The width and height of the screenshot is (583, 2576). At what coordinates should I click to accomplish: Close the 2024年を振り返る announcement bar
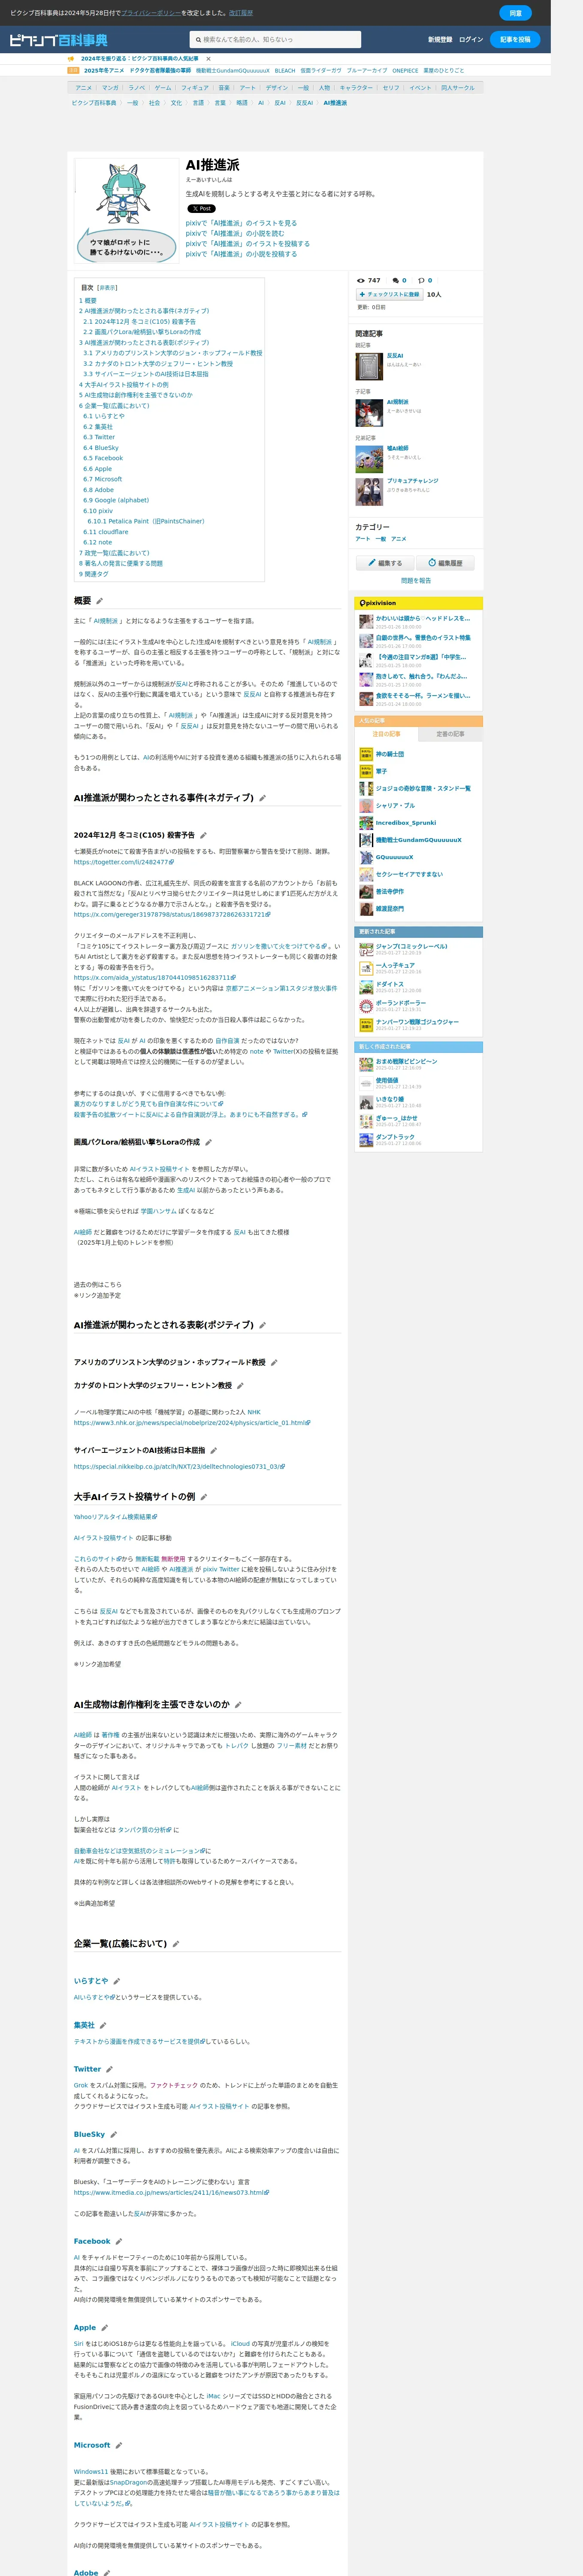[x=208, y=59]
